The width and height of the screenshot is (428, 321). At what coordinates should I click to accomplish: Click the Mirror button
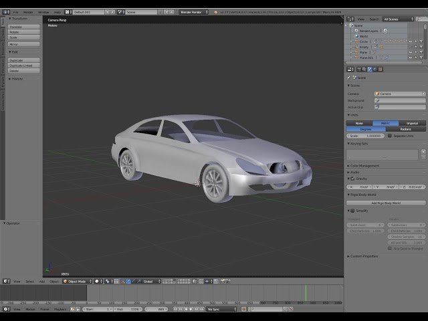[24, 44]
